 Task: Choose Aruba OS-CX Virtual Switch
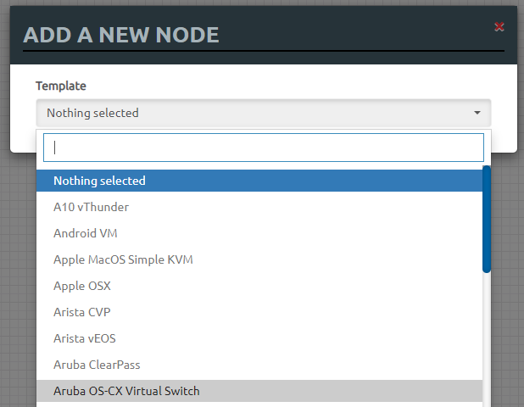coord(126,391)
